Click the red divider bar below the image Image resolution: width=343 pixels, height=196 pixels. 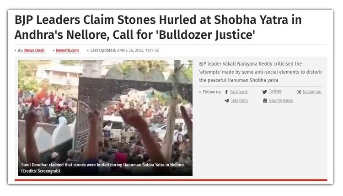(171, 180)
